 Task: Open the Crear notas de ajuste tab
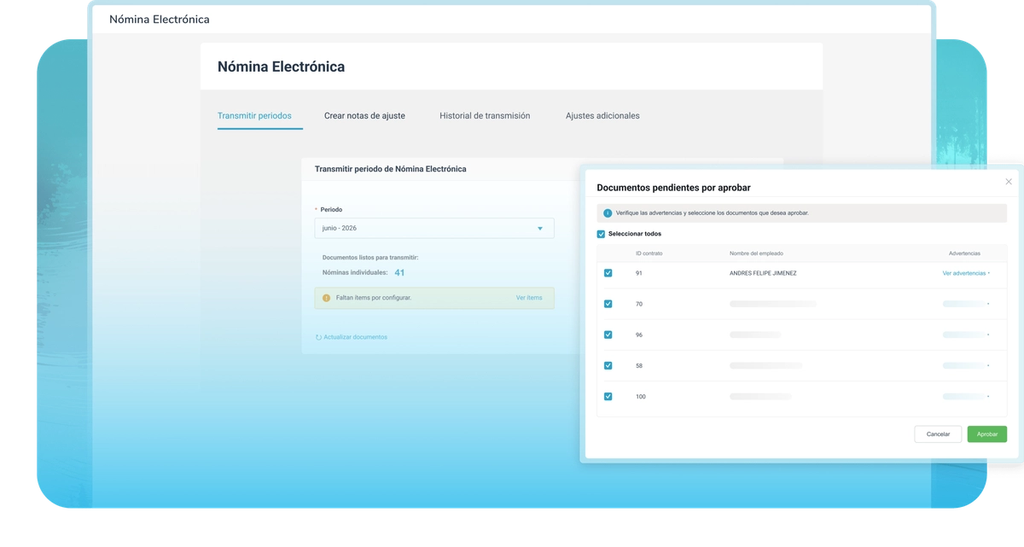coord(364,115)
